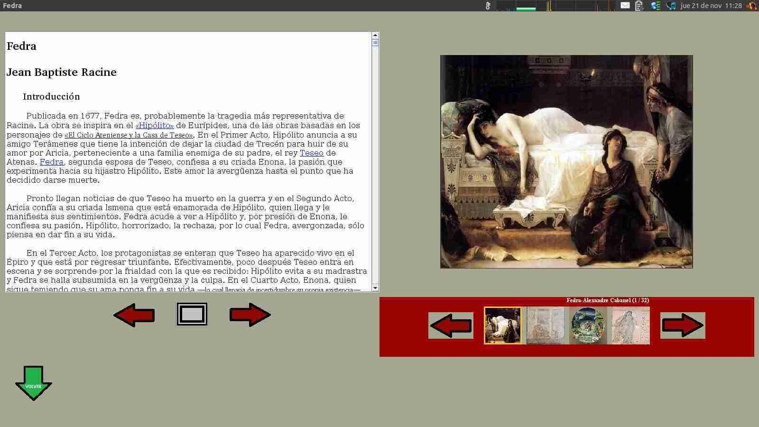
Task: Select the fourth gallery thumbnail (sketch drawing)
Action: click(631, 325)
